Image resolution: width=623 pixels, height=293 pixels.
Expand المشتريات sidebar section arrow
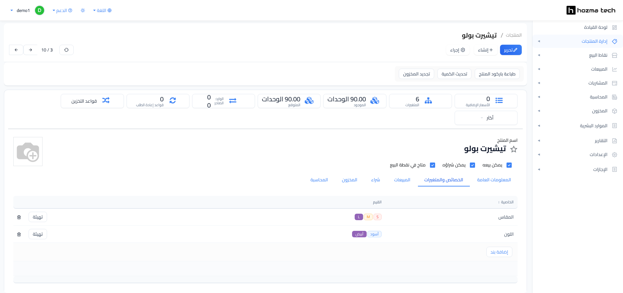pos(539,83)
